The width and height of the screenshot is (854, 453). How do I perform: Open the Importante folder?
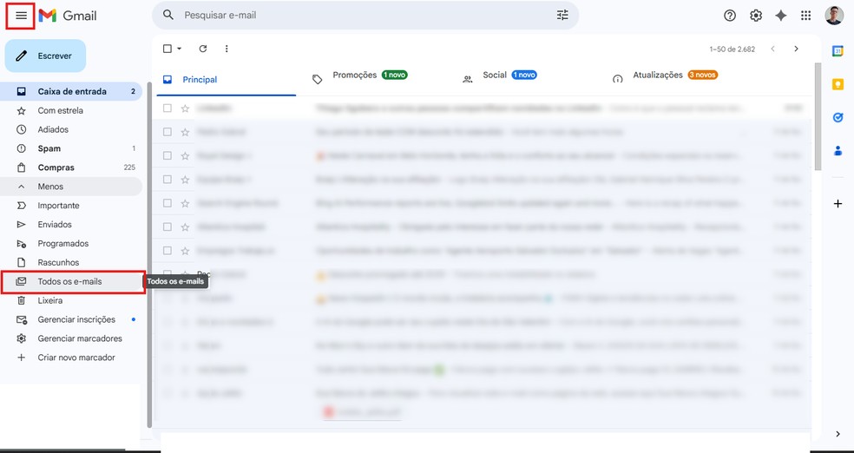[71, 206]
